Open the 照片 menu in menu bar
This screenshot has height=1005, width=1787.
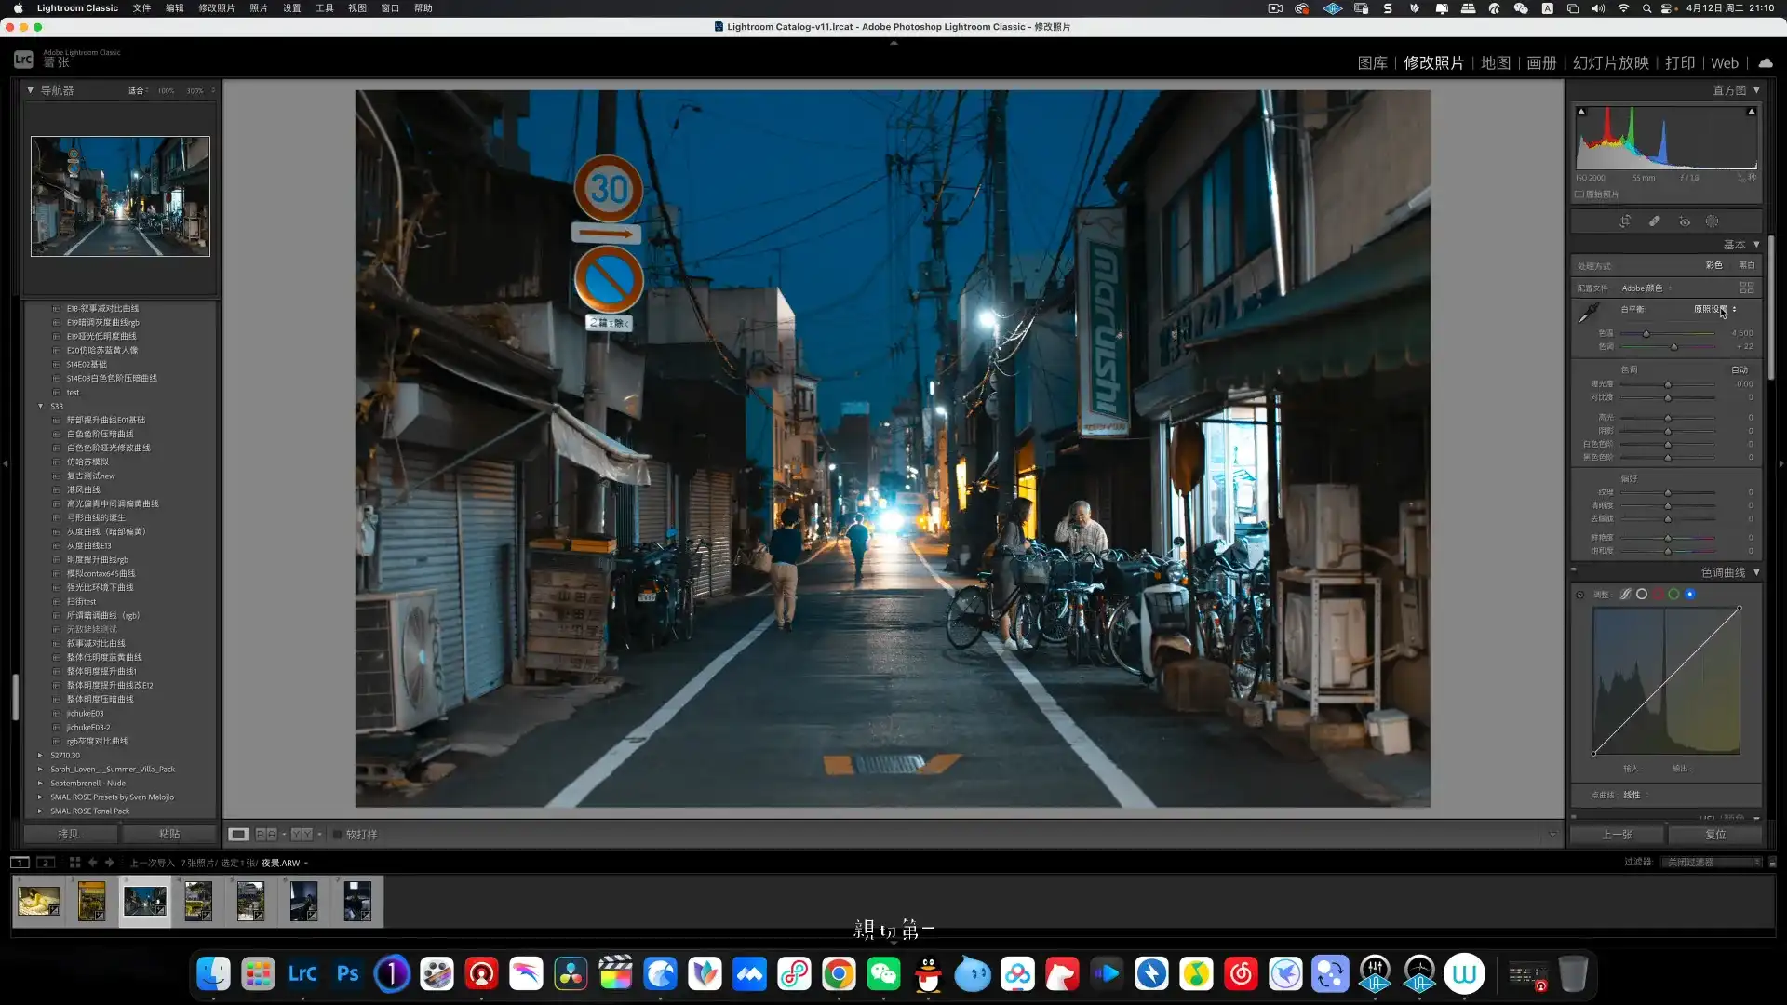coord(258,8)
